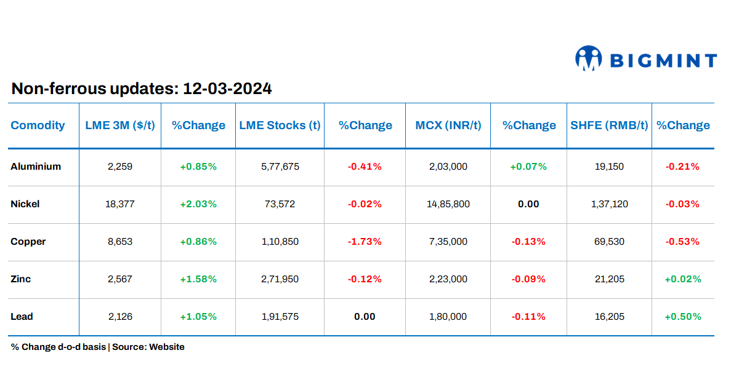Click the BigMint logo icon

[x=588, y=58]
